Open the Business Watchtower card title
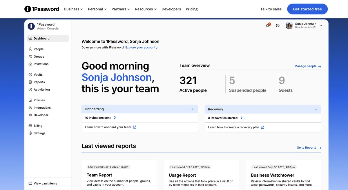Viewport: 348px width, 190px height. coord(273,175)
